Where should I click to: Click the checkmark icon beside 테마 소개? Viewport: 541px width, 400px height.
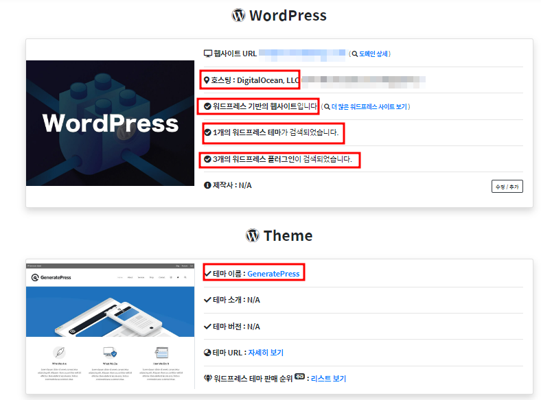tap(207, 300)
